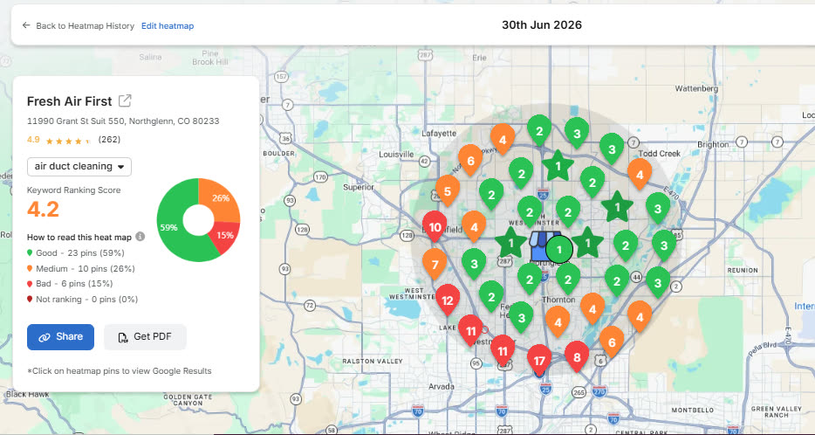Click the Montbello label on the map
Viewport: 815px width, 435px height.
(x=692, y=410)
